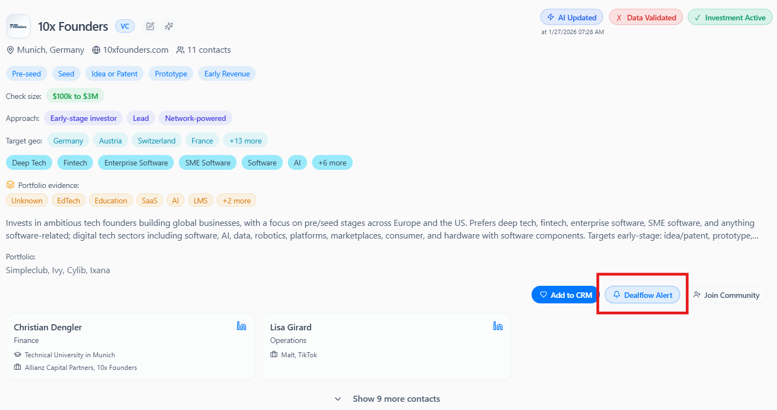Click the SaaS portfolio evidence tag
The image size is (777, 410).
149,201
